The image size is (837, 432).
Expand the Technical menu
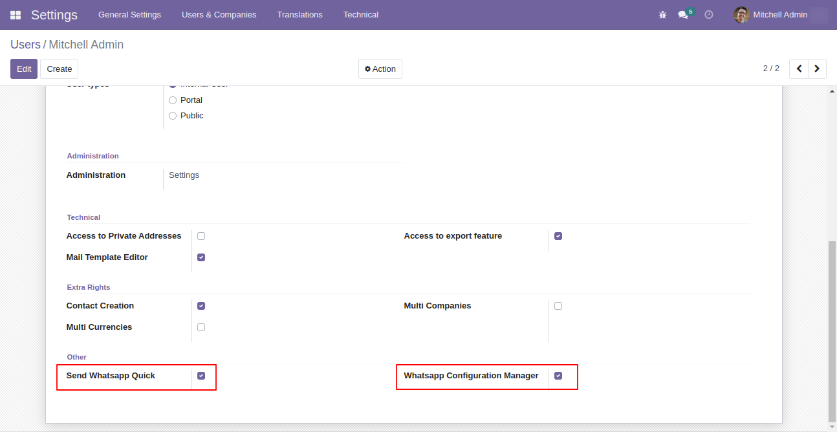click(x=360, y=15)
